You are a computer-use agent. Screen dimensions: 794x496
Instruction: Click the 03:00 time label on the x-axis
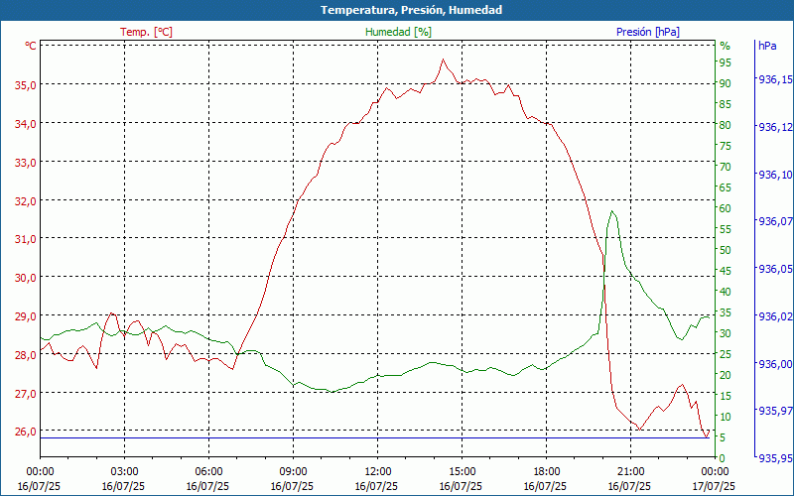124,471
